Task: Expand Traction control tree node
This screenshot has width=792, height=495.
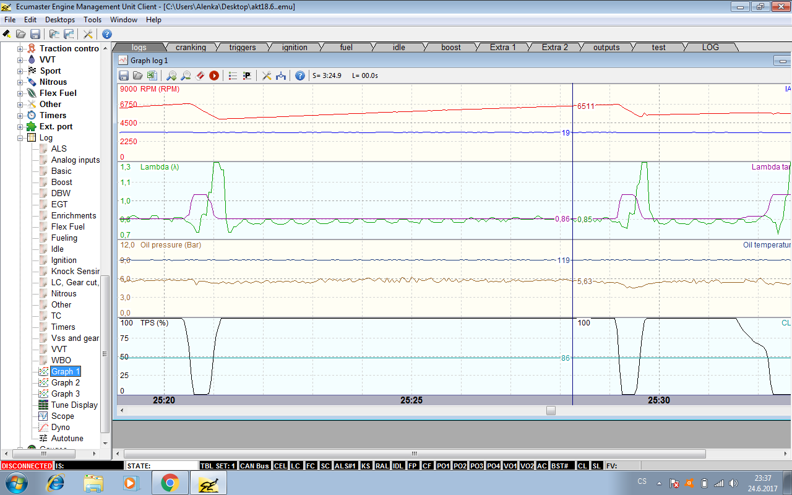Action: point(20,48)
